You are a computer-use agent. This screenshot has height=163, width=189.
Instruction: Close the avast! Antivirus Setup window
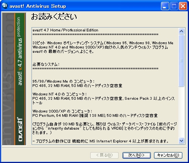tap(183, 6)
